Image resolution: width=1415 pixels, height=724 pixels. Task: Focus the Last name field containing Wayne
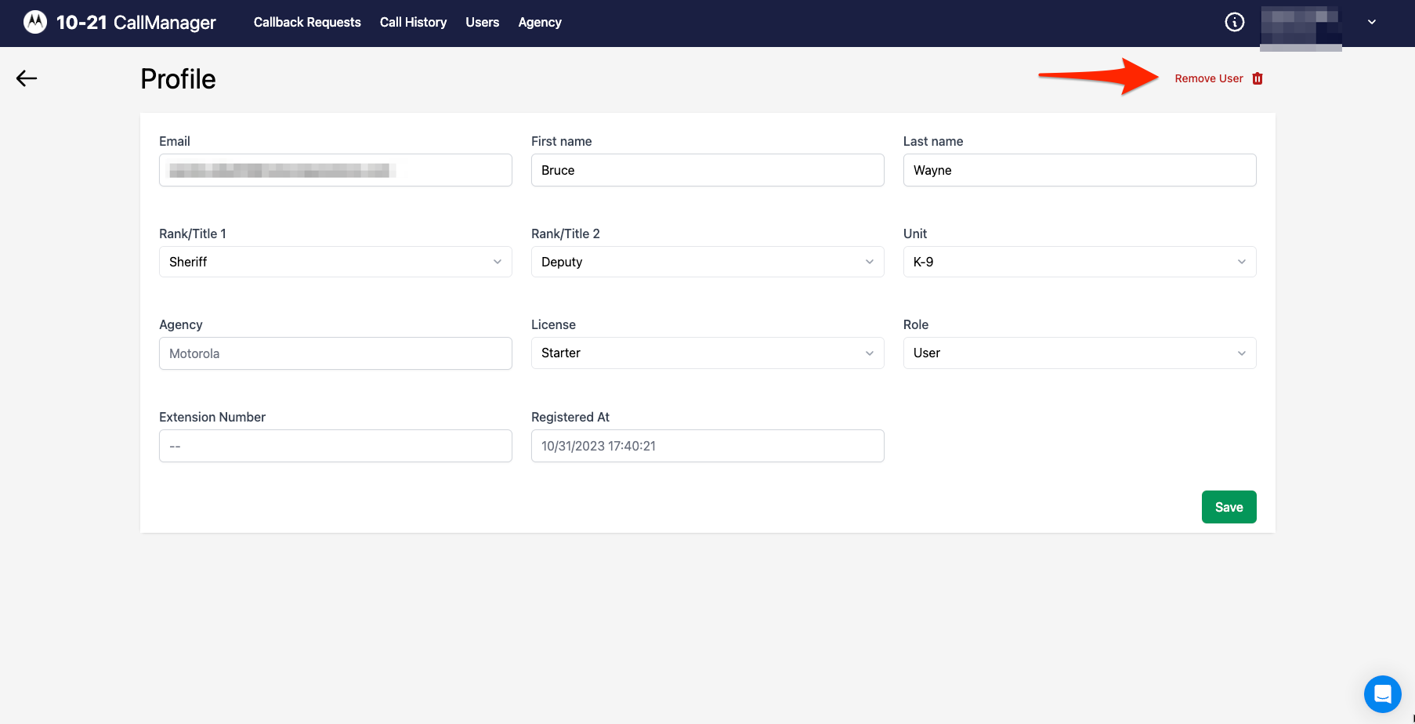click(1080, 170)
